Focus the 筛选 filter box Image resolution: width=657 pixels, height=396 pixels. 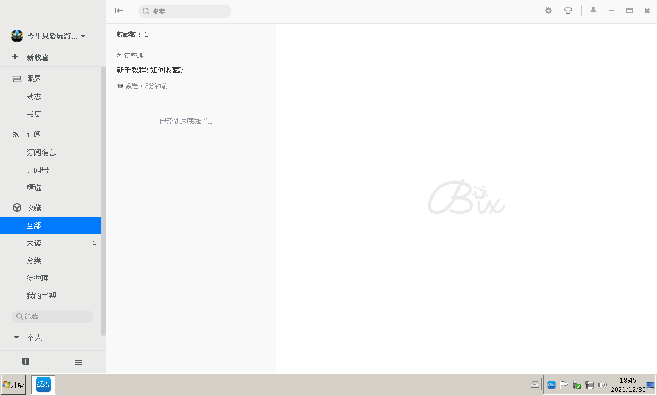click(x=53, y=316)
